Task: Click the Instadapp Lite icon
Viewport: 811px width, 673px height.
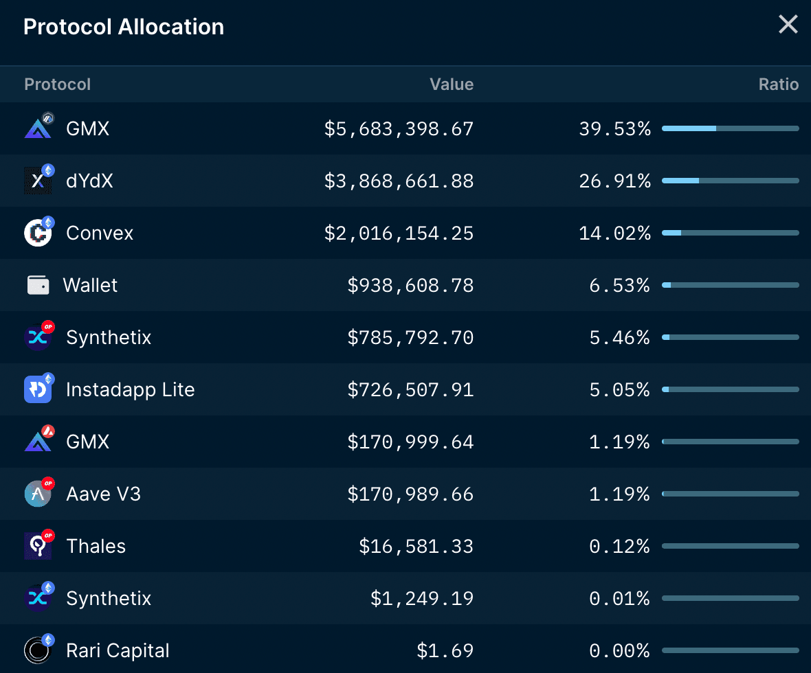Action: 38,389
